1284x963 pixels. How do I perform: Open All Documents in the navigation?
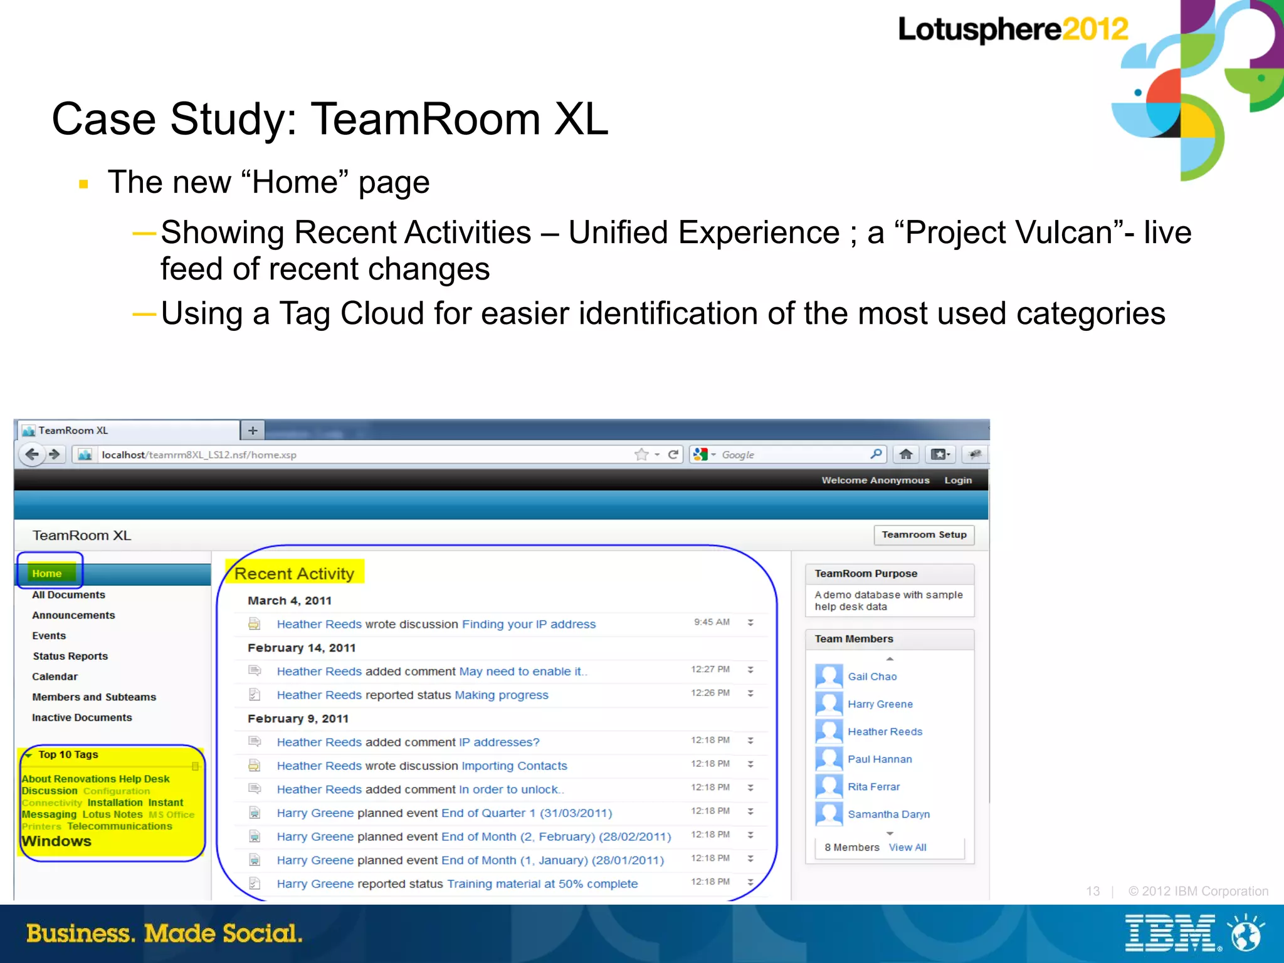pos(69,595)
